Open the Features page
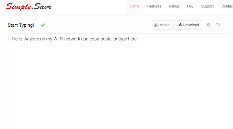The width and height of the screenshot is (233, 129). (x=154, y=6)
